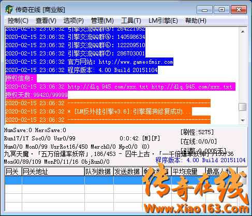This screenshot has height=216, width=252.
Task: Click the 授权天数:99420/99999 line
Action: (x=37, y=95)
